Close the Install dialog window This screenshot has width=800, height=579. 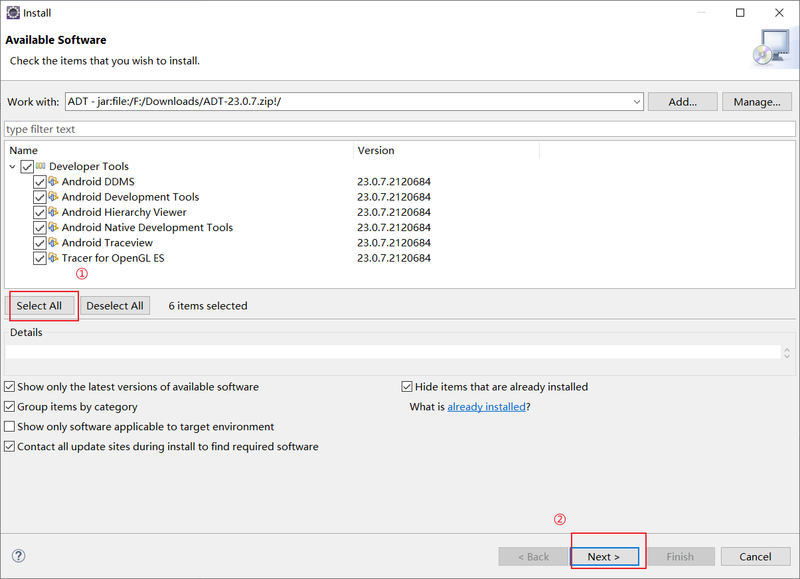tap(779, 13)
